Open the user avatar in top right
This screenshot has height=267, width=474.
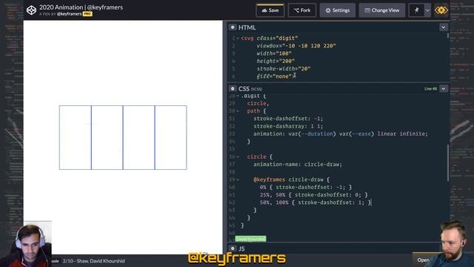[441, 10]
